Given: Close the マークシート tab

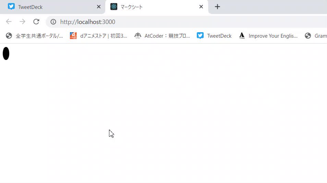Looking at the screenshot, I should tap(201, 7).
